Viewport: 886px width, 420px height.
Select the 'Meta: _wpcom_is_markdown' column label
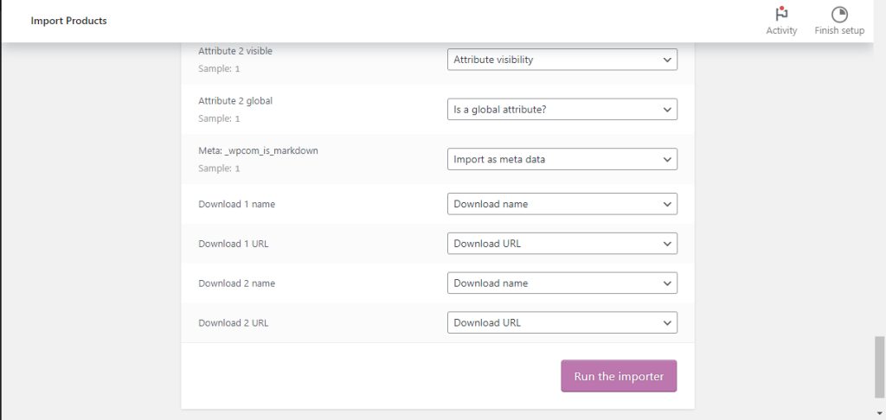pyautogui.click(x=258, y=150)
